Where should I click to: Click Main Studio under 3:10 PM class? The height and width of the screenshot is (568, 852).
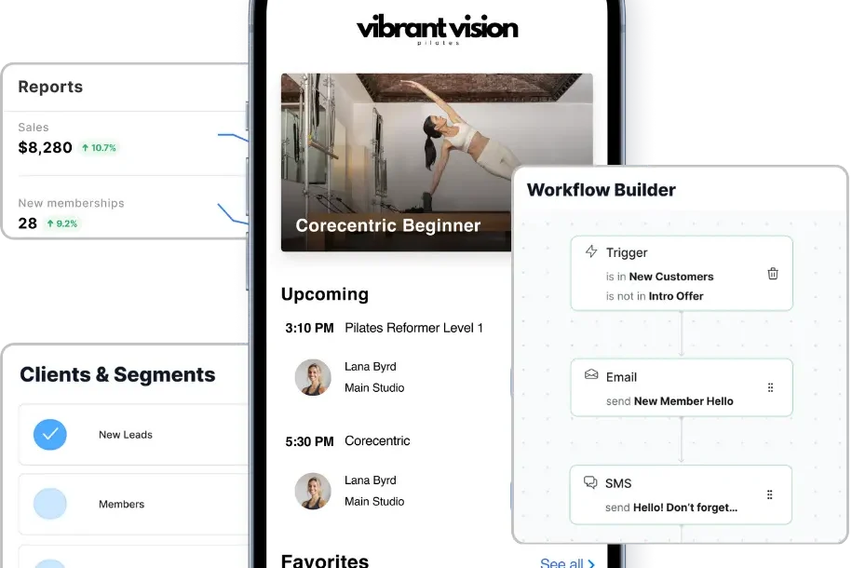[x=374, y=388]
